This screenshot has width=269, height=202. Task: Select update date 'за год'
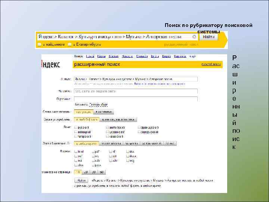pyautogui.click(x=170, y=144)
